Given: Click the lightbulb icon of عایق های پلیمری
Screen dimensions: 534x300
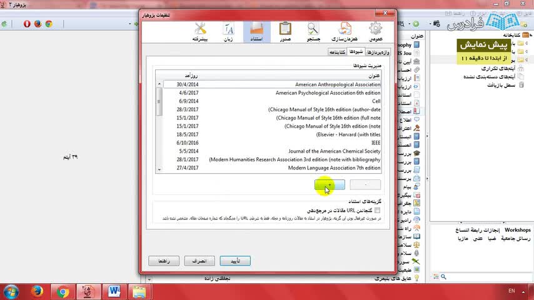Looking at the screenshot, I should click(416, 279).
